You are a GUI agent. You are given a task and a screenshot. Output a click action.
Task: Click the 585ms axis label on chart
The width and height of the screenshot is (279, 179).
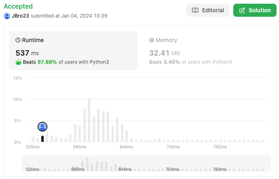point(79,147)
